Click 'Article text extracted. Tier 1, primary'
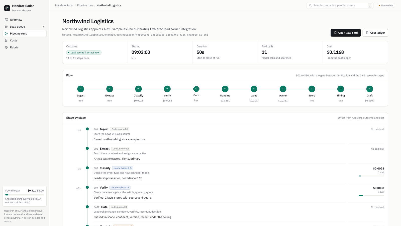This screenshot has height=226, width=401. click(x=117, y=159)
